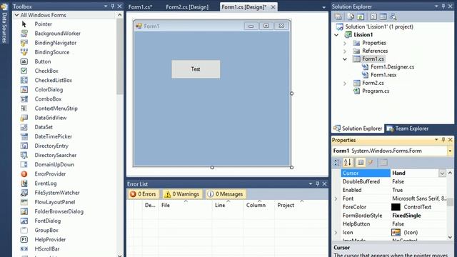This screenshot has height=257, width=457.
Task: Select the FontDialog toolbox item
Action: click(x=48, y=221)
